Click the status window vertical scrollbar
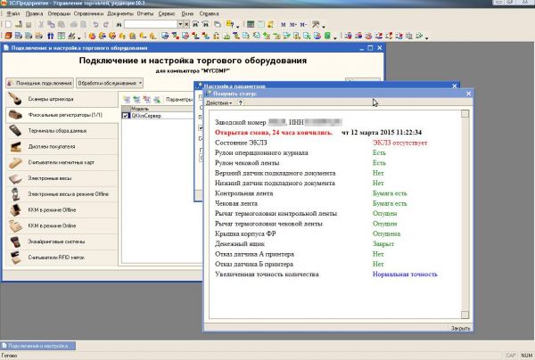Screen dimensions: 535x360 point(465,214)
